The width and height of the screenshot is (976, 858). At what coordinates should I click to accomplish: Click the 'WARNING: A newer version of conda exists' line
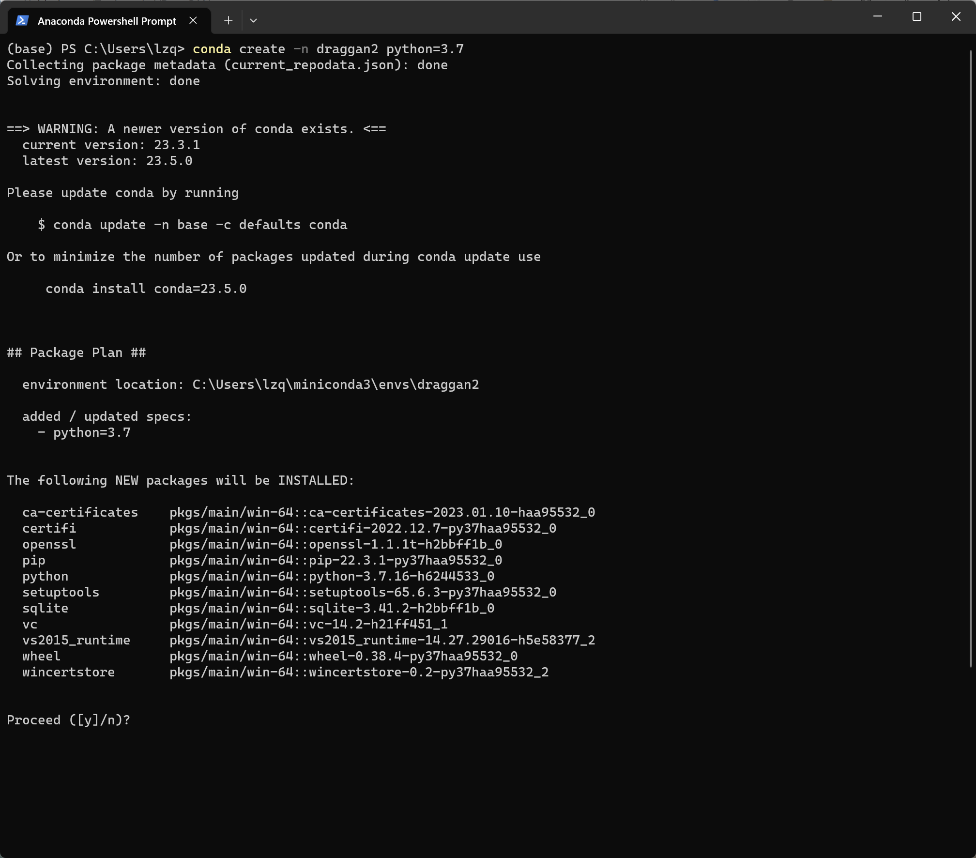tap(197, 129)
